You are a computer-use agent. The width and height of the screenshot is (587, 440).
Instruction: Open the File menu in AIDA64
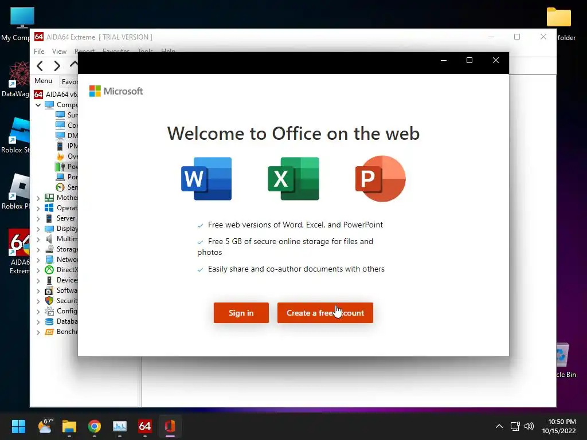tap(39, 51)
